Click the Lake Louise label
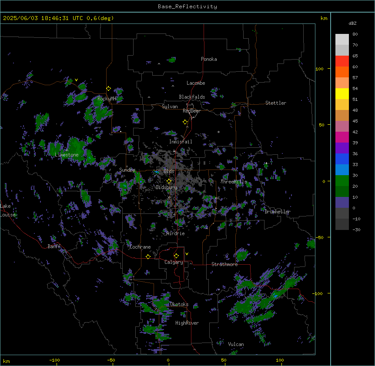The width and height of the screenshot is (375, 366). [x=7, y=210]
